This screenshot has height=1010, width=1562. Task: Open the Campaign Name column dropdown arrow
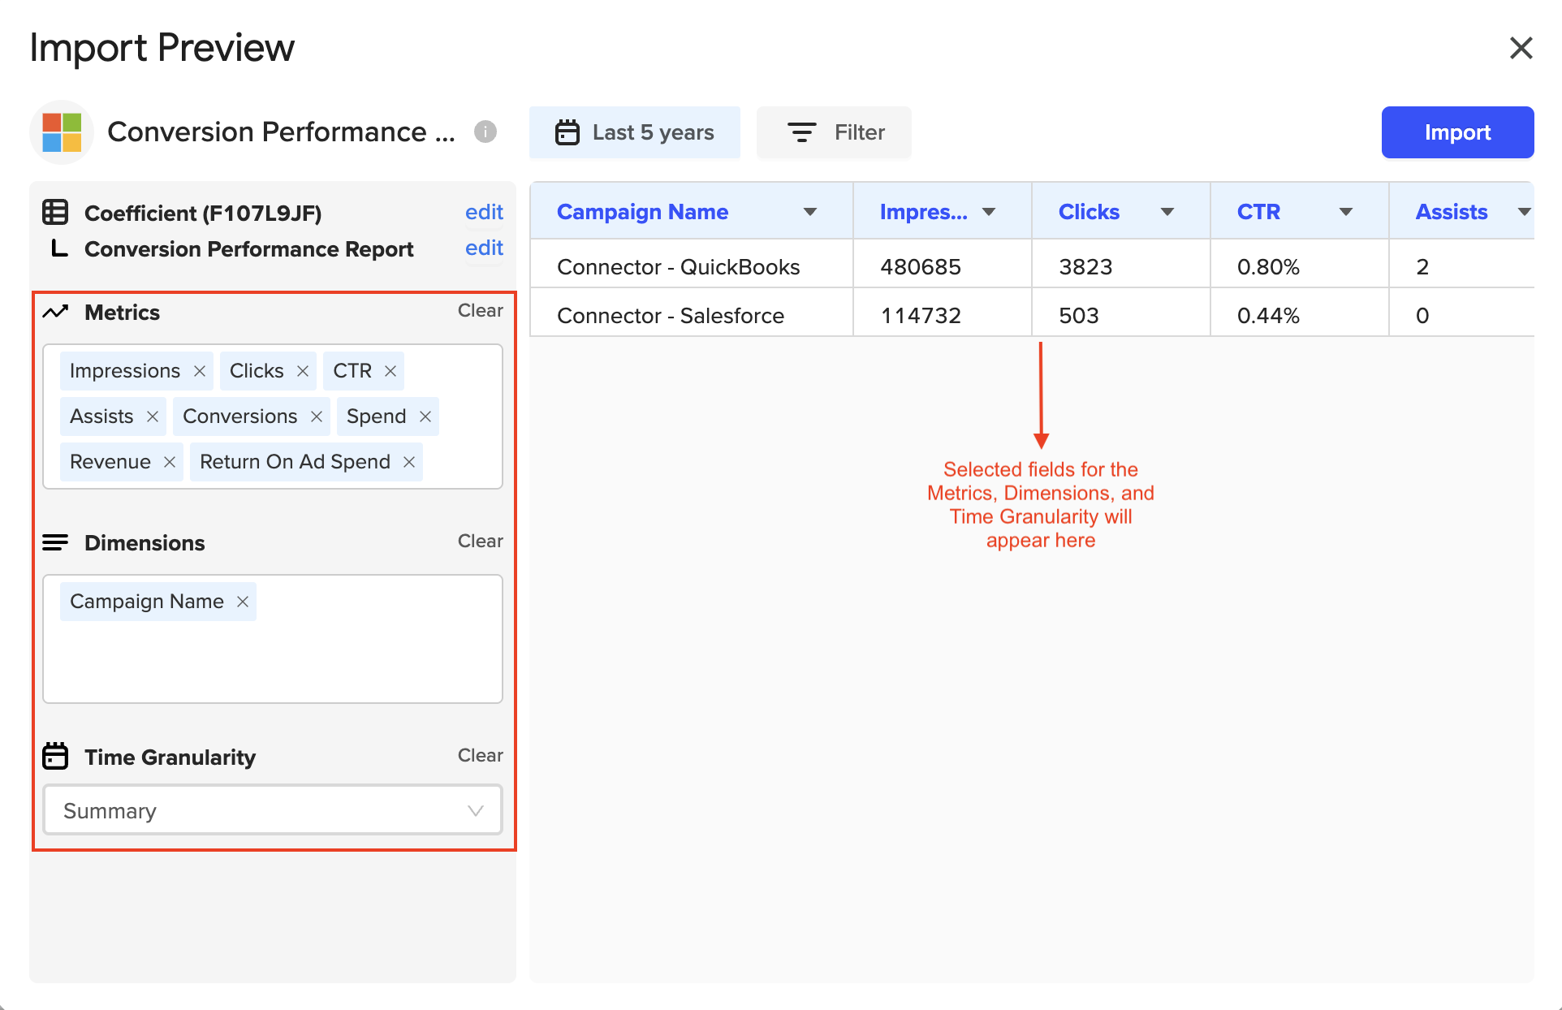point(809,212)
